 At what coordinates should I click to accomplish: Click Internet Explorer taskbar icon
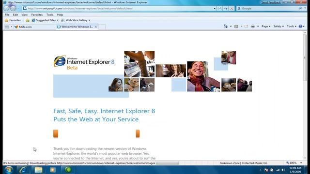(x=23, y=170)
